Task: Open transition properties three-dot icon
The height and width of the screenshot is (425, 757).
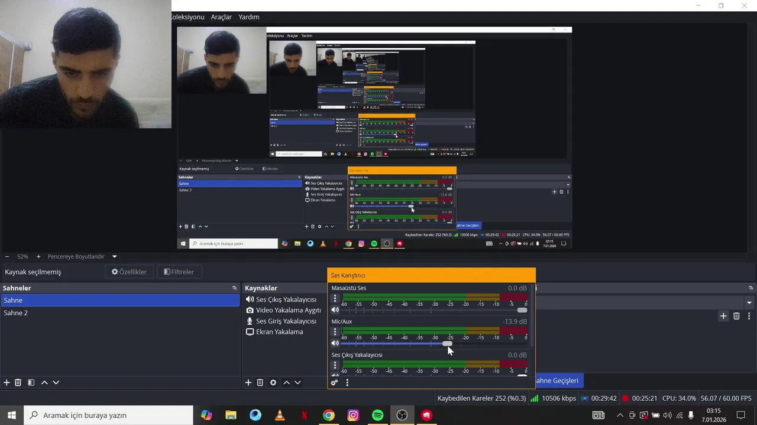Action: coord(749,316)
